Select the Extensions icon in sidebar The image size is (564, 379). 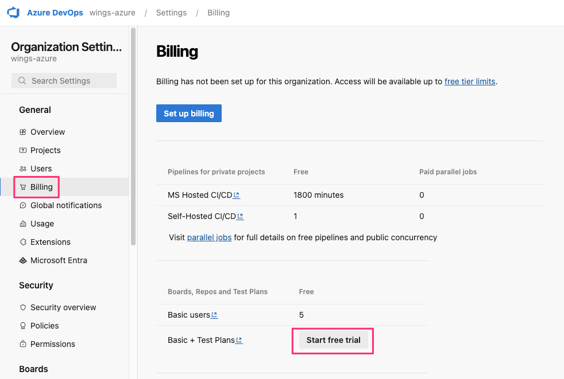(x=23, y=242)
